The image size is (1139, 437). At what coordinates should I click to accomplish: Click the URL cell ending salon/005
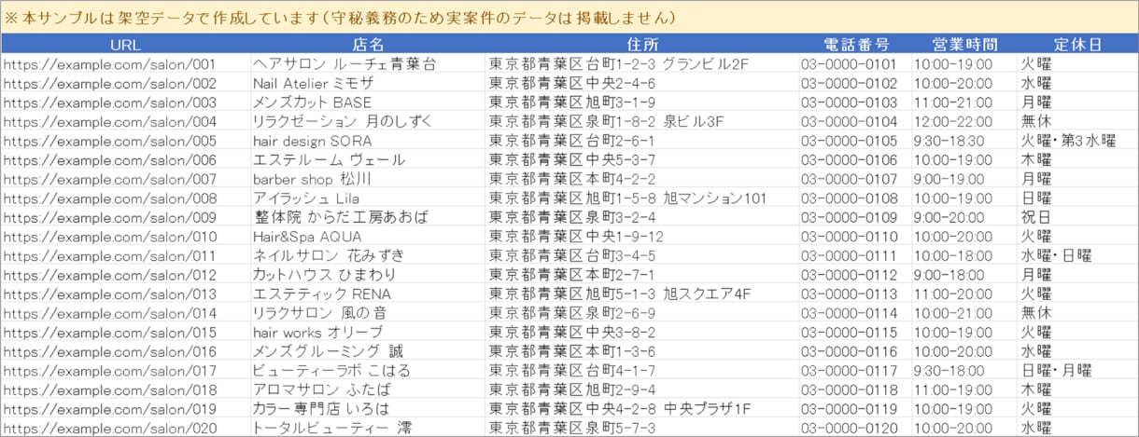point(125,141)
